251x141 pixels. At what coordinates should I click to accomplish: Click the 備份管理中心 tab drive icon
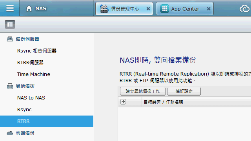[x=104, y=9]
